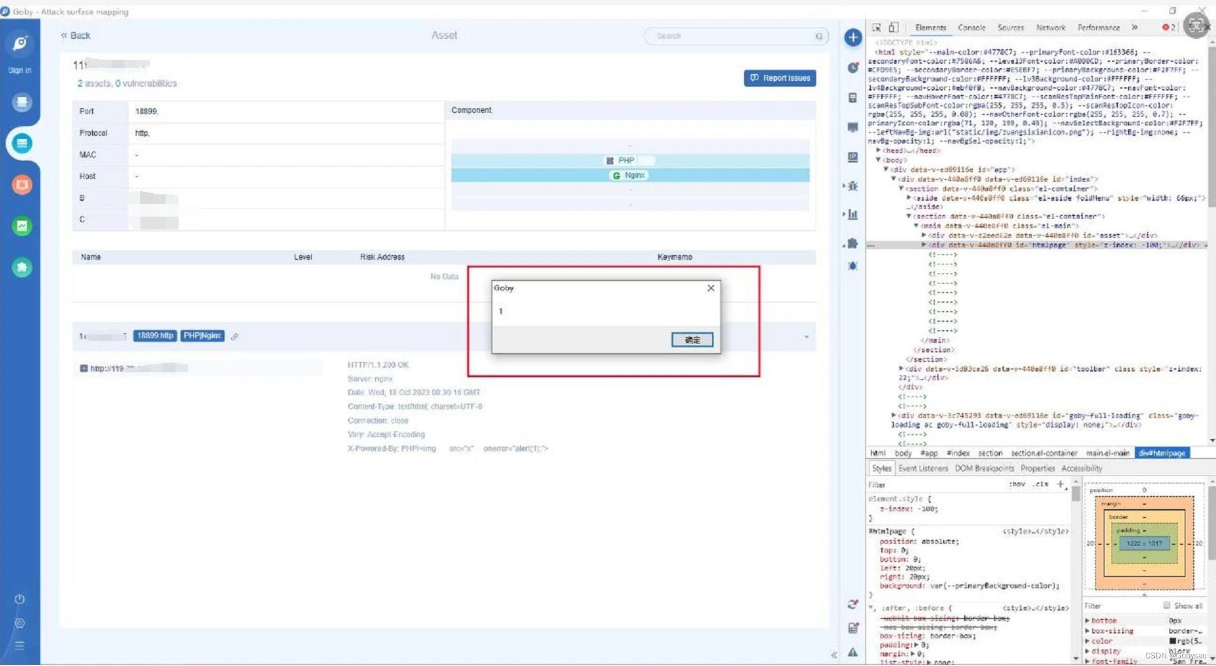Expand the head node in DOM tree
The width and height of the screenshot is (1216, 666).
879,151
